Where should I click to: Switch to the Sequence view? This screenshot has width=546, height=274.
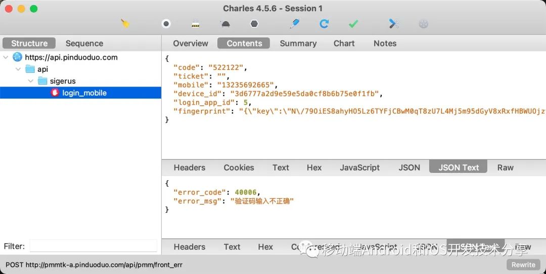[x=84, y=43]
